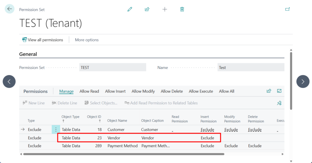Click Allow Read in Permissions menu
Screen dimensions: 312x163
pos(89,91)
